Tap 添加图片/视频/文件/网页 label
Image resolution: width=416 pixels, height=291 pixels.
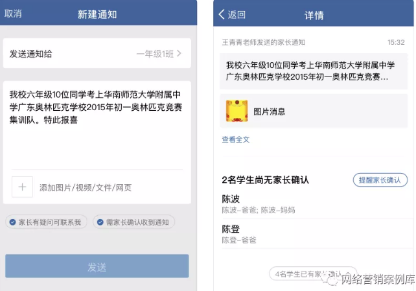(x=86, y=187)
